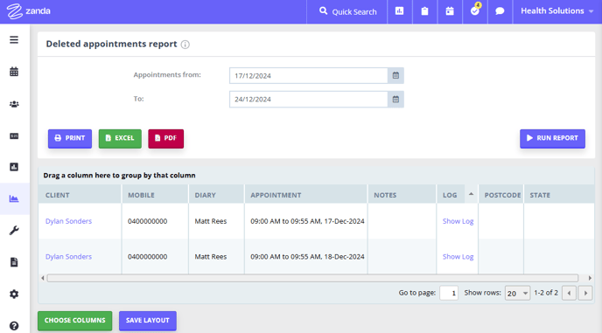Click the Zanda logo
This screenshot has width=602, height=333.
(28, 11)
